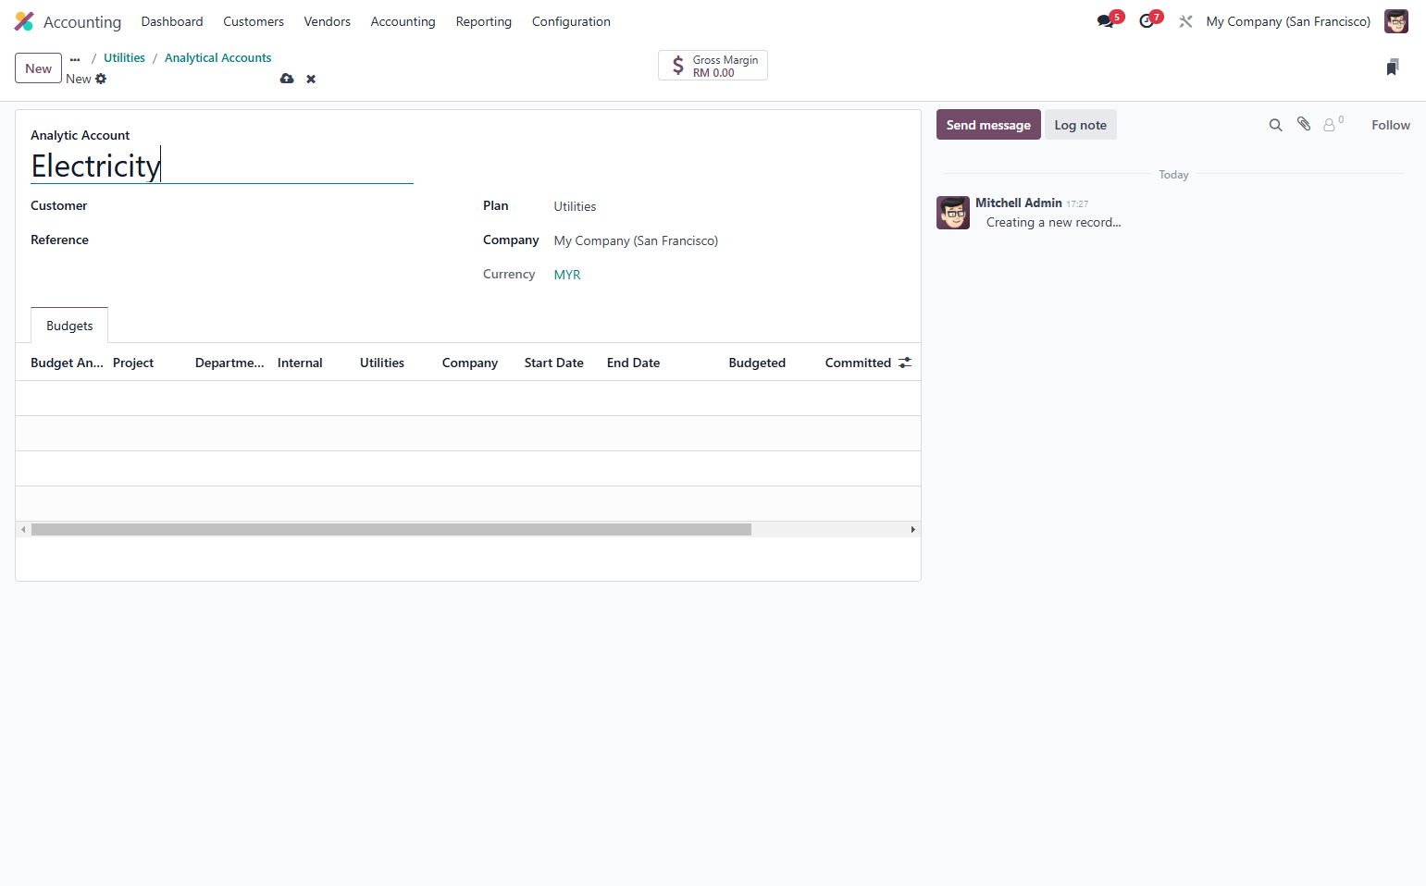Open the company switcher dropdown

pyautogui.click(x=1287, y=21)
